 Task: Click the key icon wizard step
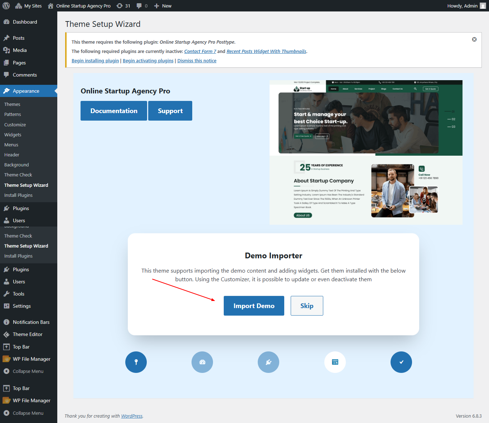click(136, 362)
